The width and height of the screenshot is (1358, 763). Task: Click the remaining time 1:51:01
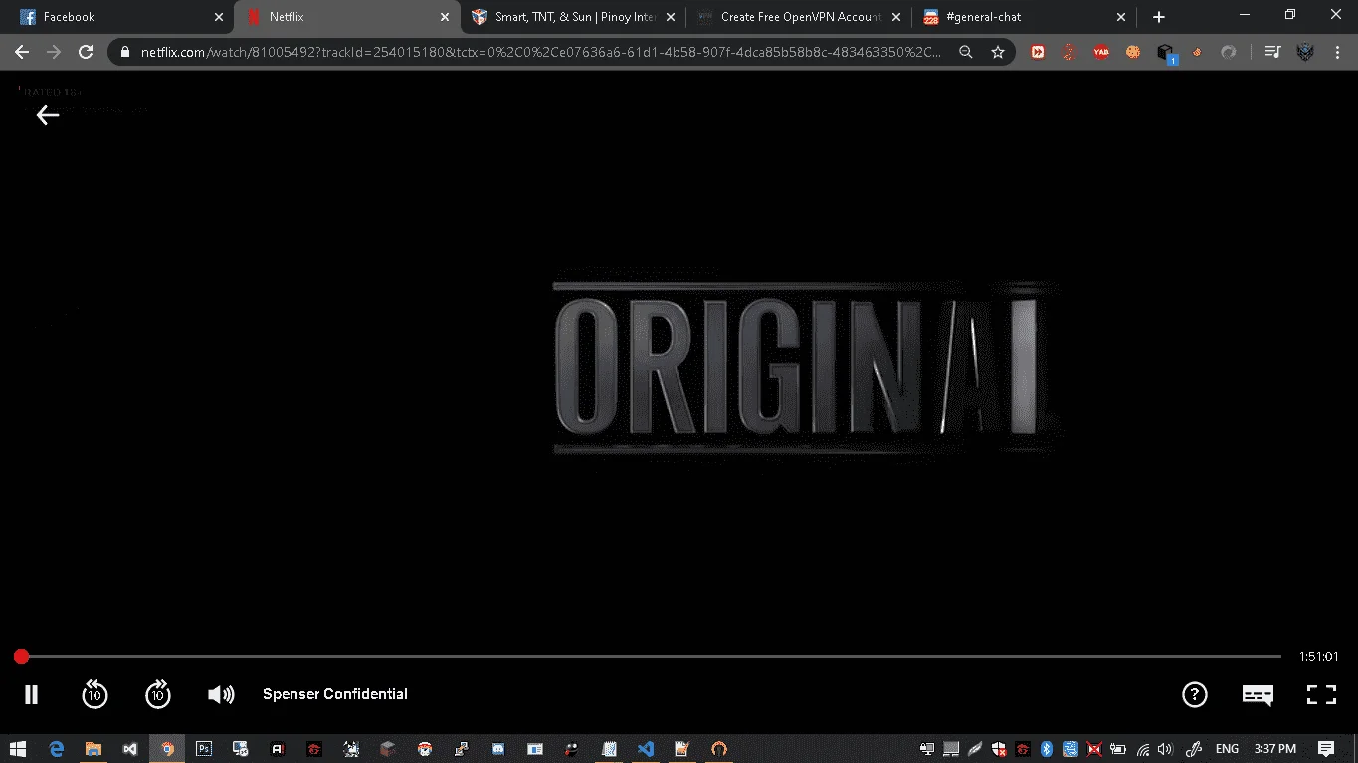[x=1318, y=657]
